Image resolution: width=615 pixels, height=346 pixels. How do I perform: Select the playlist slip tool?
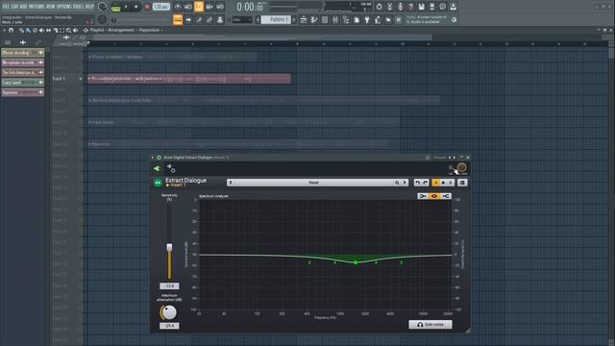pyautogui.click(x=48, y=30)
